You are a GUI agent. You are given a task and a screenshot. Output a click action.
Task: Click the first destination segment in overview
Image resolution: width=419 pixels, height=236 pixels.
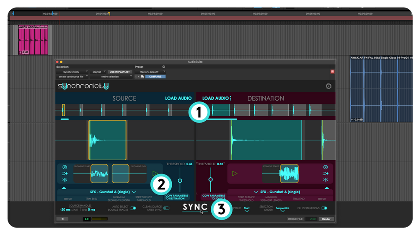coord(221,110)
